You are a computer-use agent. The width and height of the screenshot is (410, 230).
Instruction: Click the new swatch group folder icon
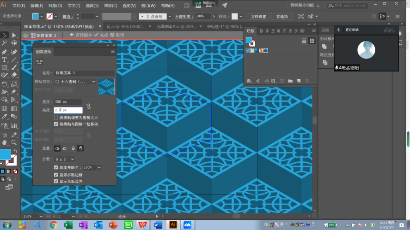click(290, 81)
